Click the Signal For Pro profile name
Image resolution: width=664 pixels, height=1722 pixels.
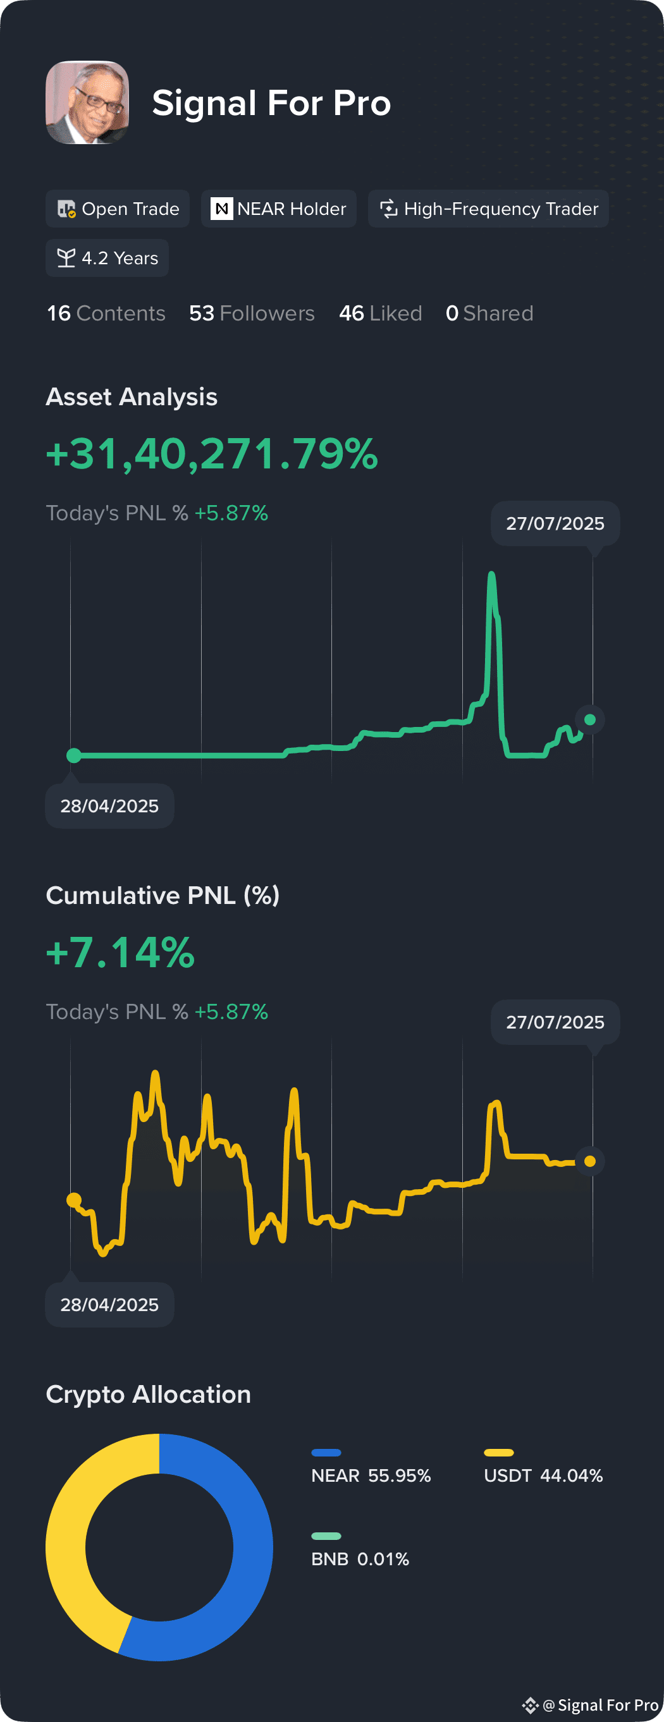[x=271, y=103]
